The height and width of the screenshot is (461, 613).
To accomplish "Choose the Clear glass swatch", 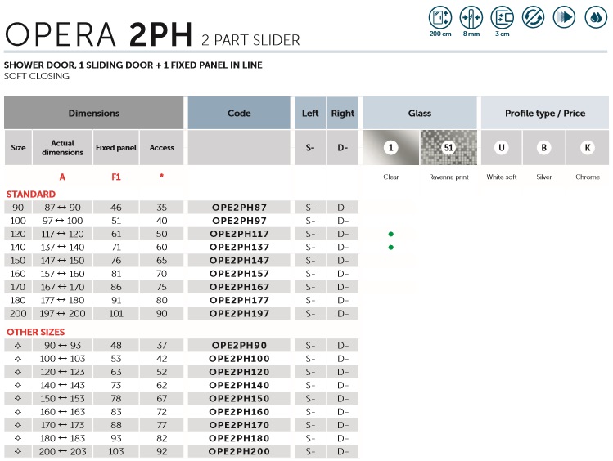I will tap(390, 148).
